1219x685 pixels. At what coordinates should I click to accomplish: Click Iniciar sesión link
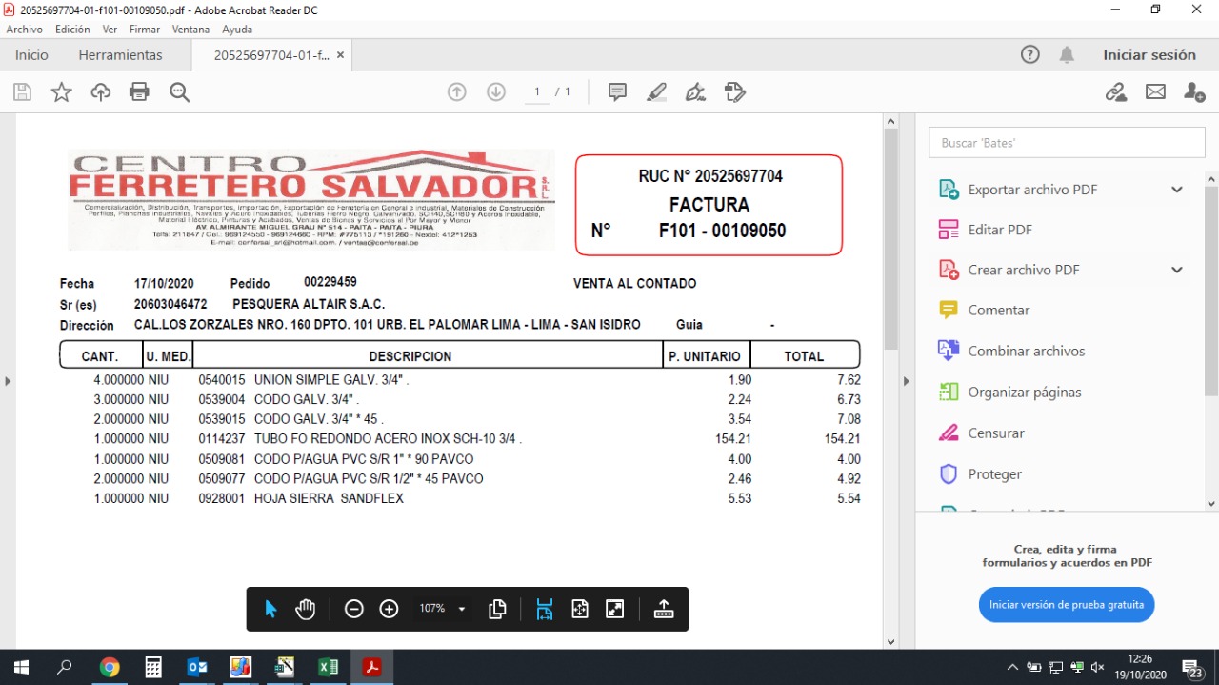point(1149,55)
